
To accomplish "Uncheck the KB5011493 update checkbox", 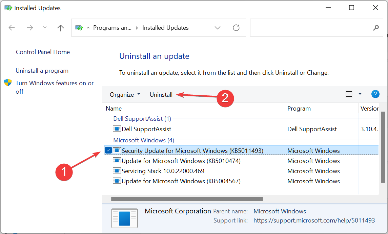I will pyautogui.click(x=108, y=150).
